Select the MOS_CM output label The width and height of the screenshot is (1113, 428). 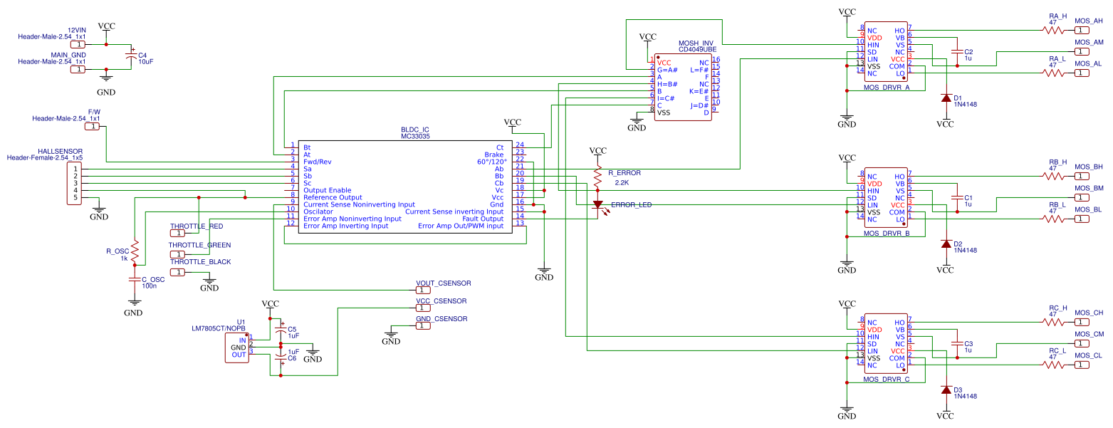click(x=1089, y=334)
